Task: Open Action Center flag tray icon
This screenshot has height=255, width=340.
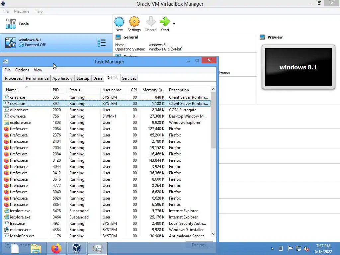Action: coord(290,248)
